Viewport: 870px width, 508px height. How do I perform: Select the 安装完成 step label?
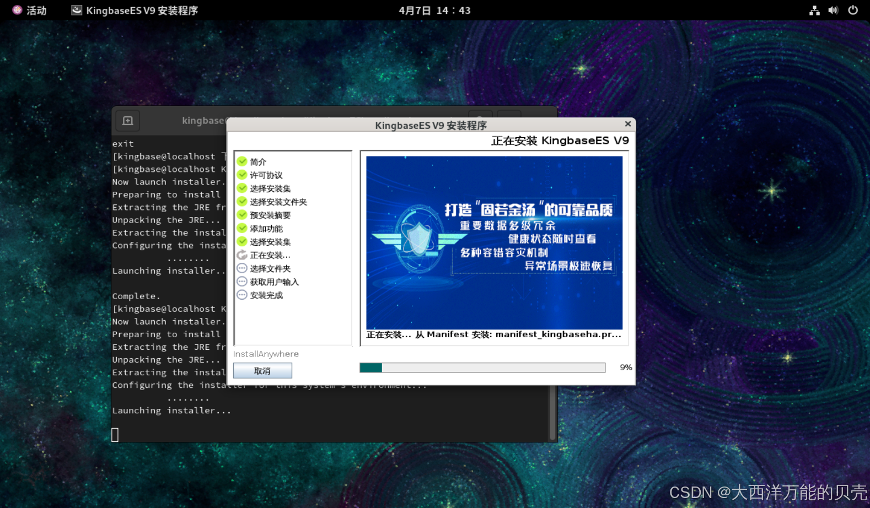[x=266, y=295]
